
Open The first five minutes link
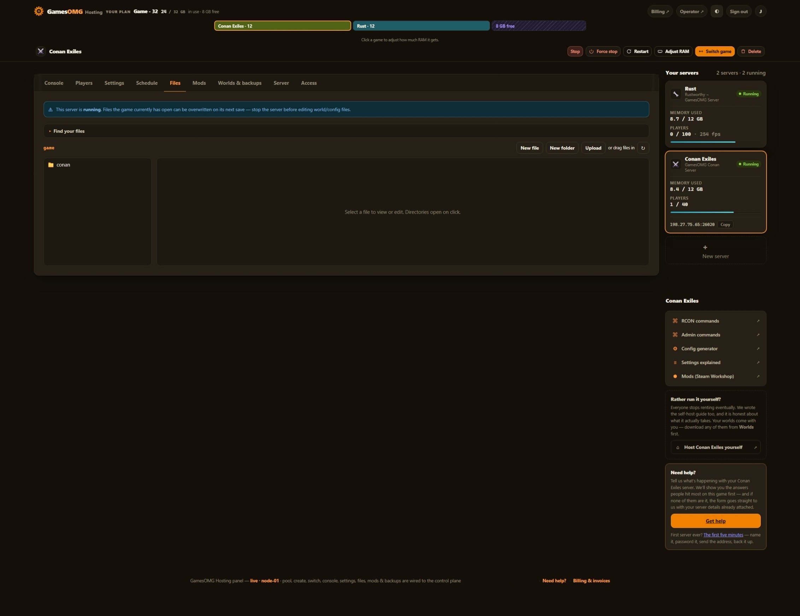[x=723, y=535]
